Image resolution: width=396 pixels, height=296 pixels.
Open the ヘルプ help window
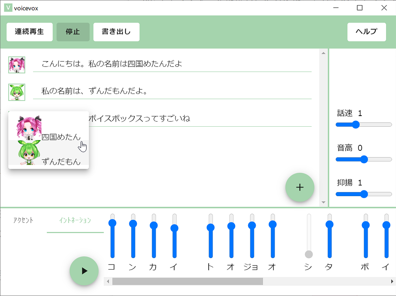pos(366,32)
